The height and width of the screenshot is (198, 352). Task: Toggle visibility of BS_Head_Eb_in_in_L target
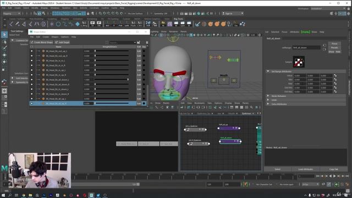[32, 61]
